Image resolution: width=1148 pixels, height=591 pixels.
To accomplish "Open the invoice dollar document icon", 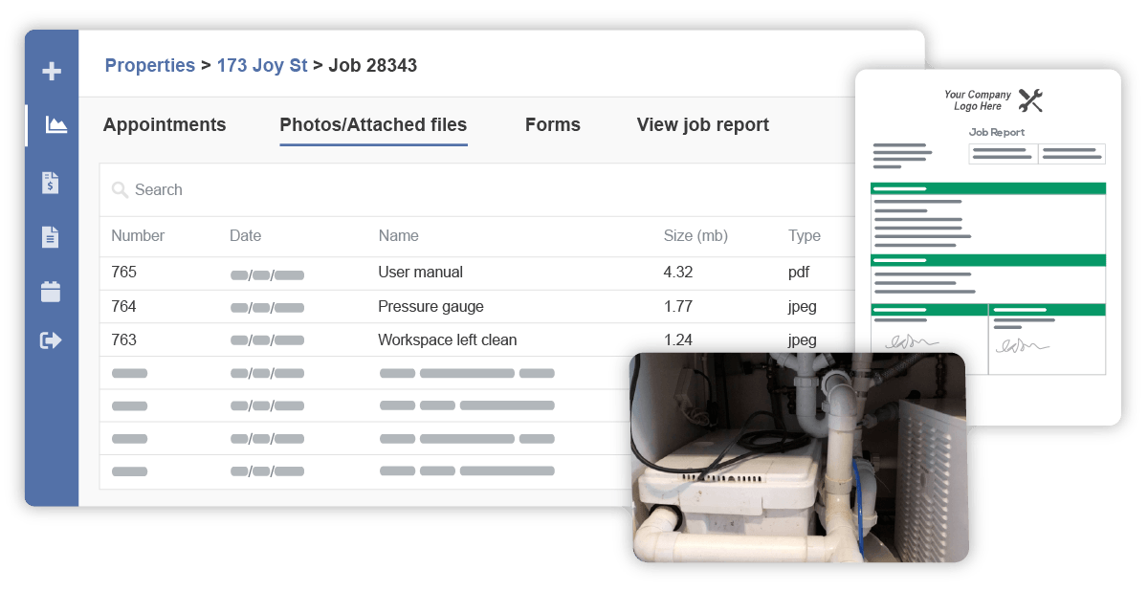I will coord(52,183).
